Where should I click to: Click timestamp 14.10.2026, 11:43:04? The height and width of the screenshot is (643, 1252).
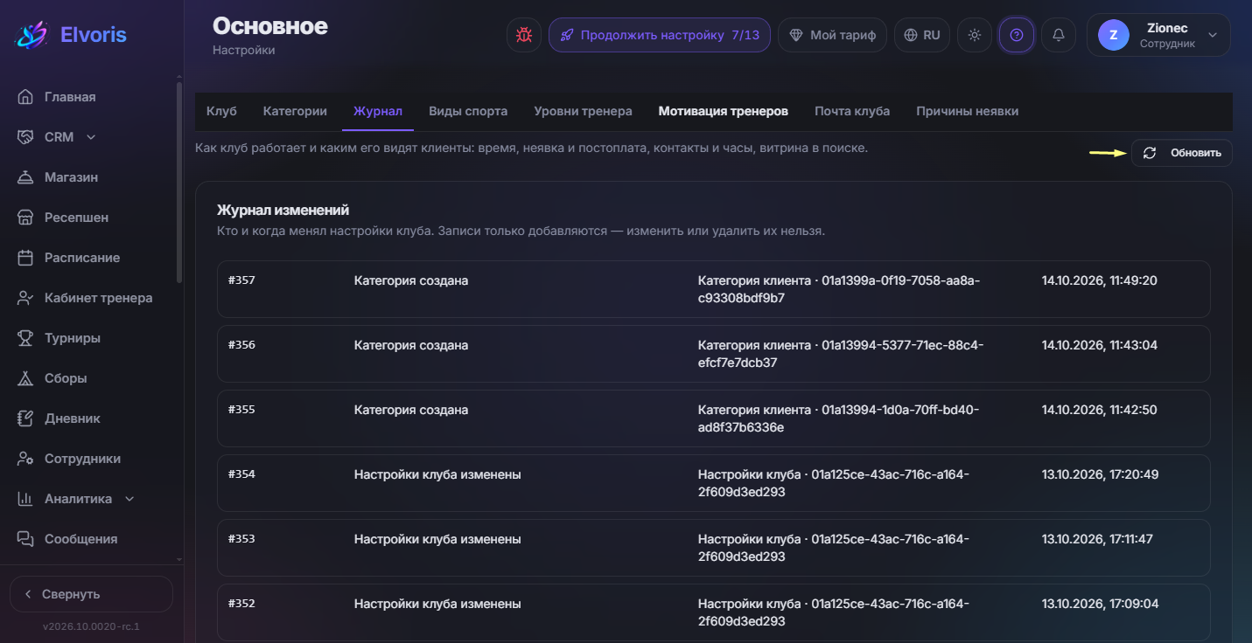click(1099, 345)
